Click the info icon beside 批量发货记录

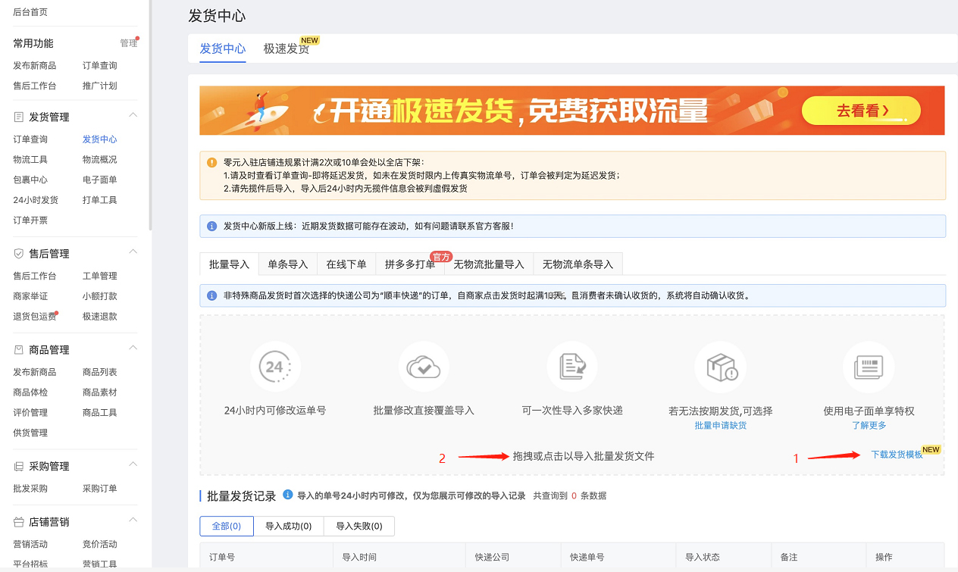coord(286,495)
